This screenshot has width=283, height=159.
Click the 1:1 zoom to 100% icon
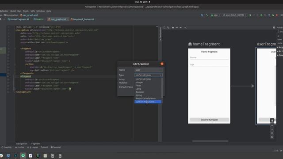click(272, 133)
